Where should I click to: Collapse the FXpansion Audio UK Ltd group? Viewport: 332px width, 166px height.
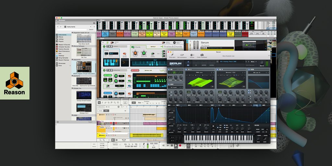[72, 33]
